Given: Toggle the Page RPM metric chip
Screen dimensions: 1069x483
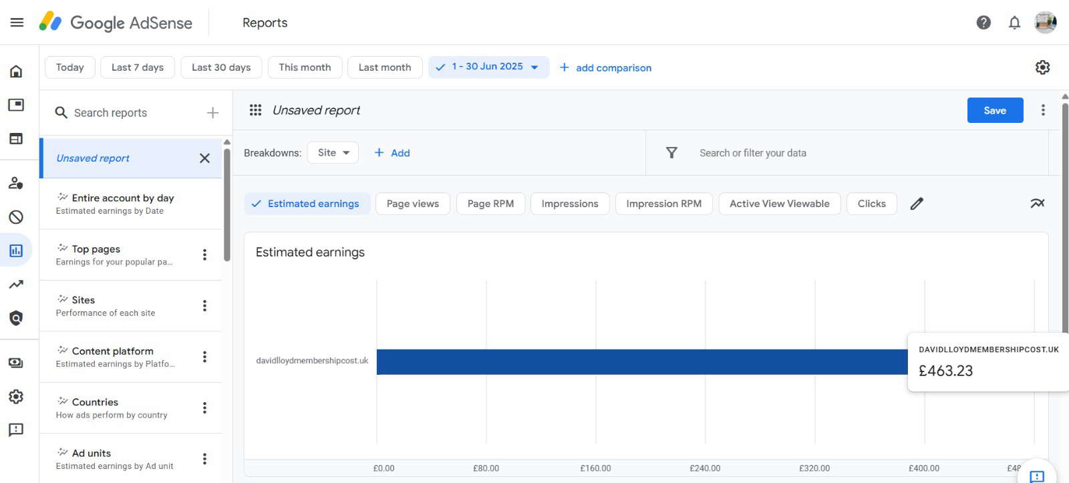Looking at the screenshot, I should (490, 204).
